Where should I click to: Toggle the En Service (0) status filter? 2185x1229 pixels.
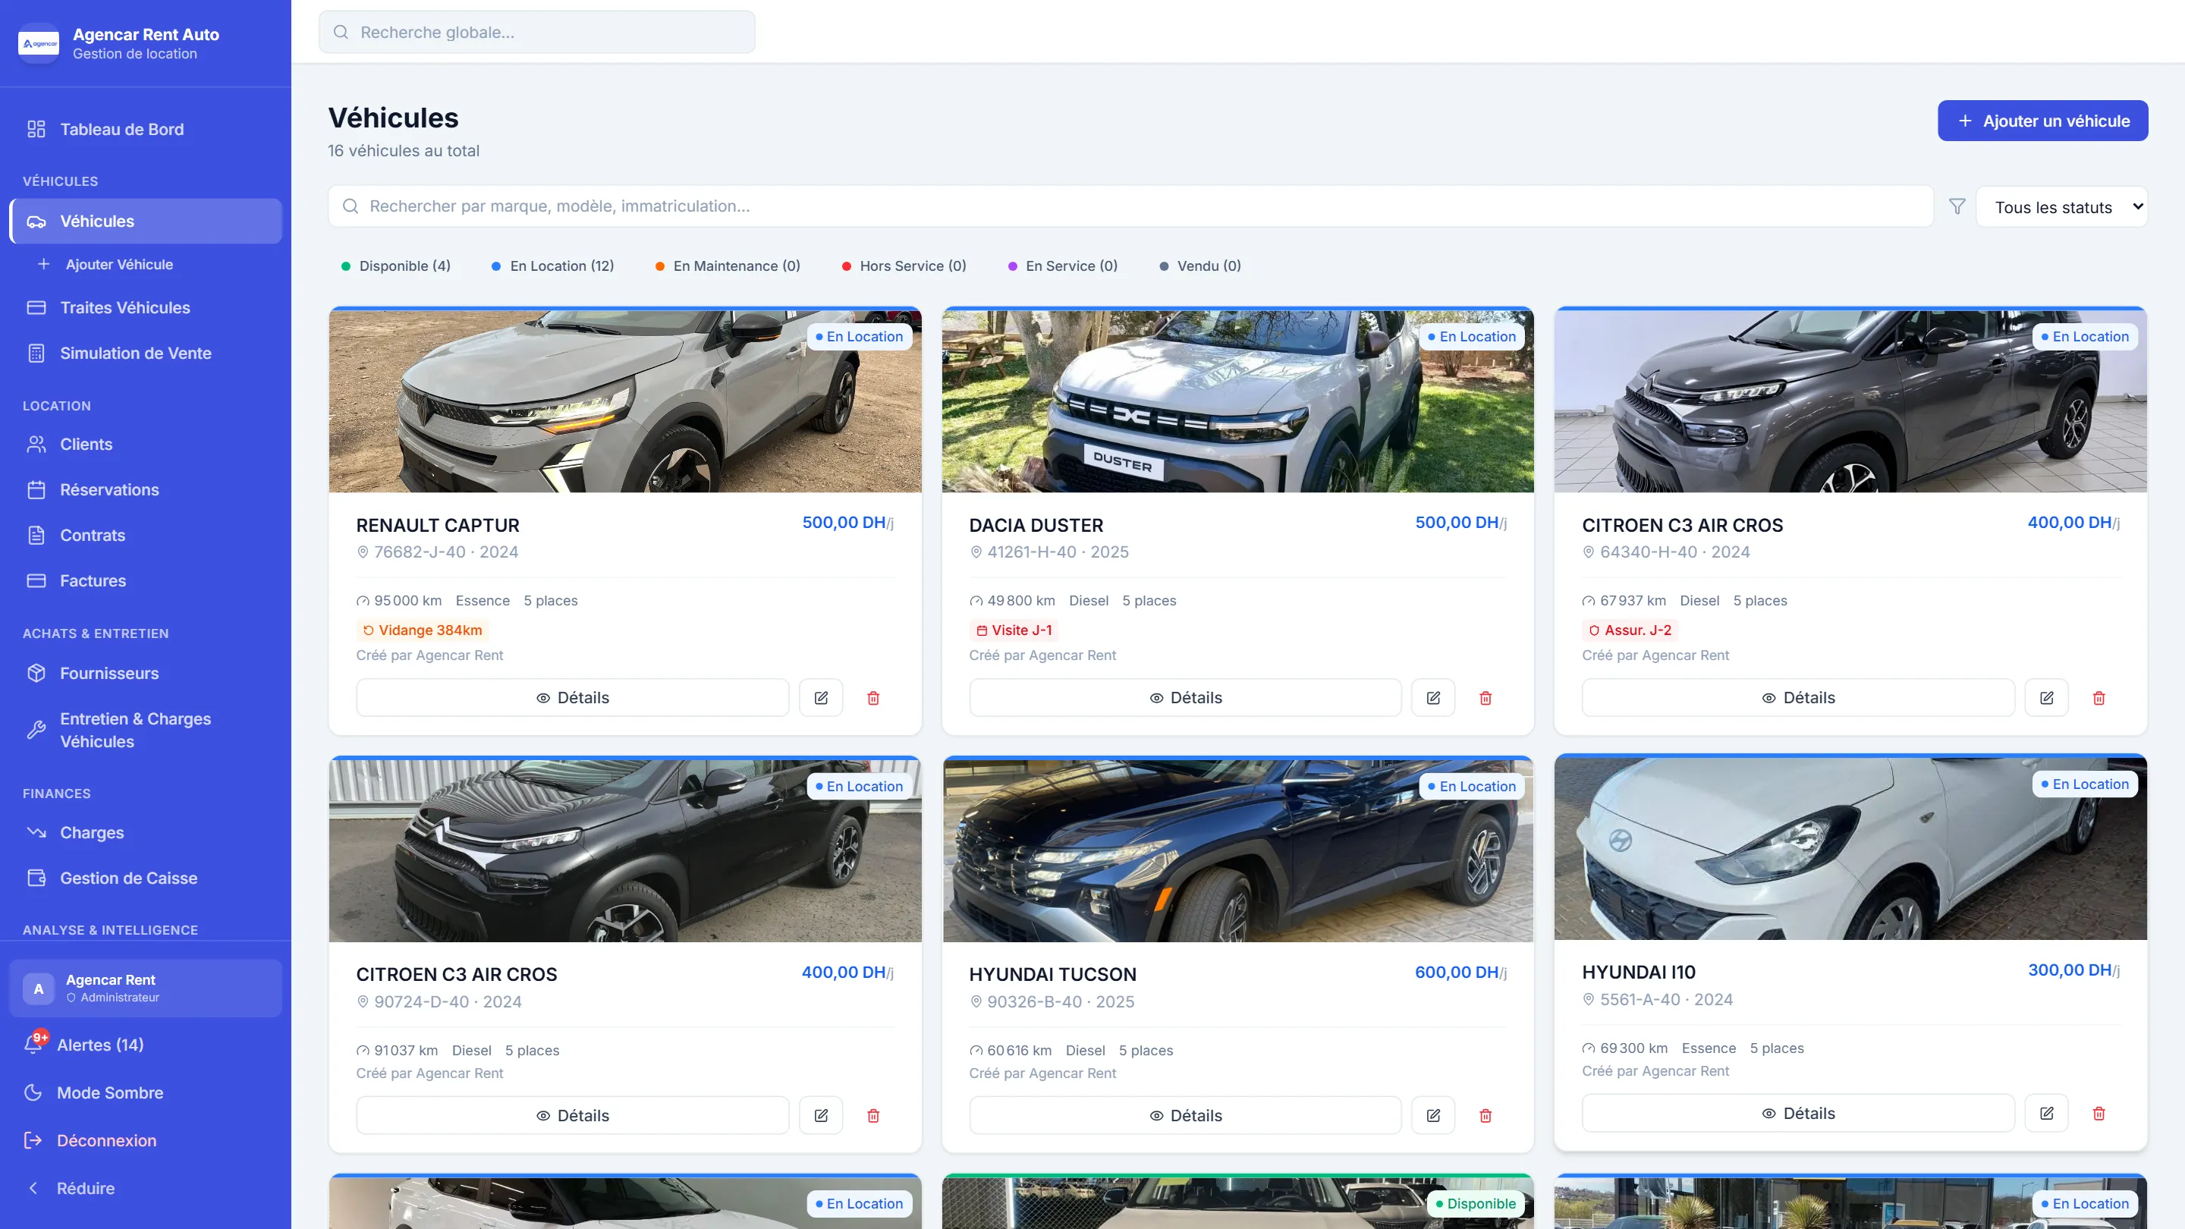click(1062, 266)
